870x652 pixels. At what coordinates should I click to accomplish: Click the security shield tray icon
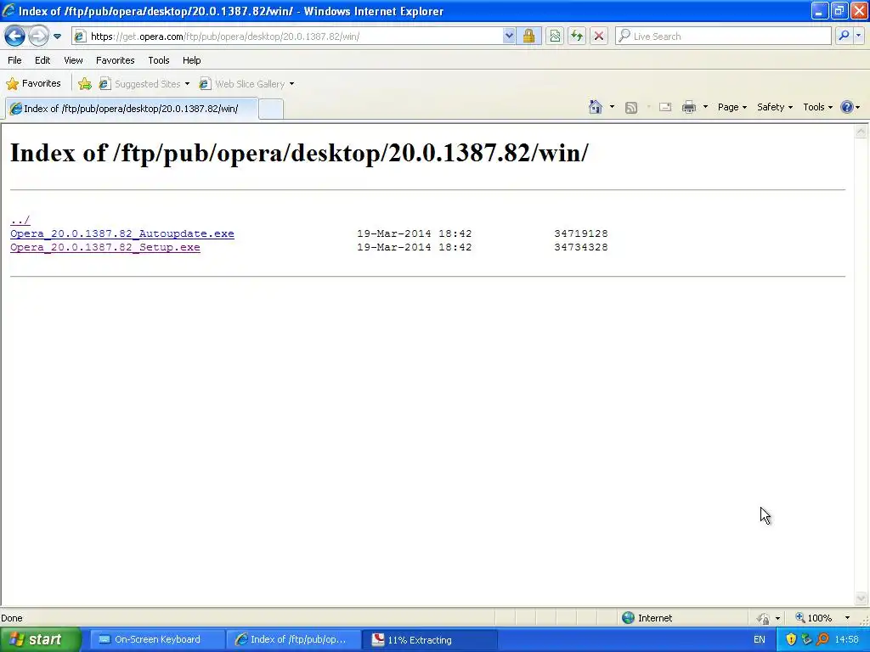pos(791,640)
